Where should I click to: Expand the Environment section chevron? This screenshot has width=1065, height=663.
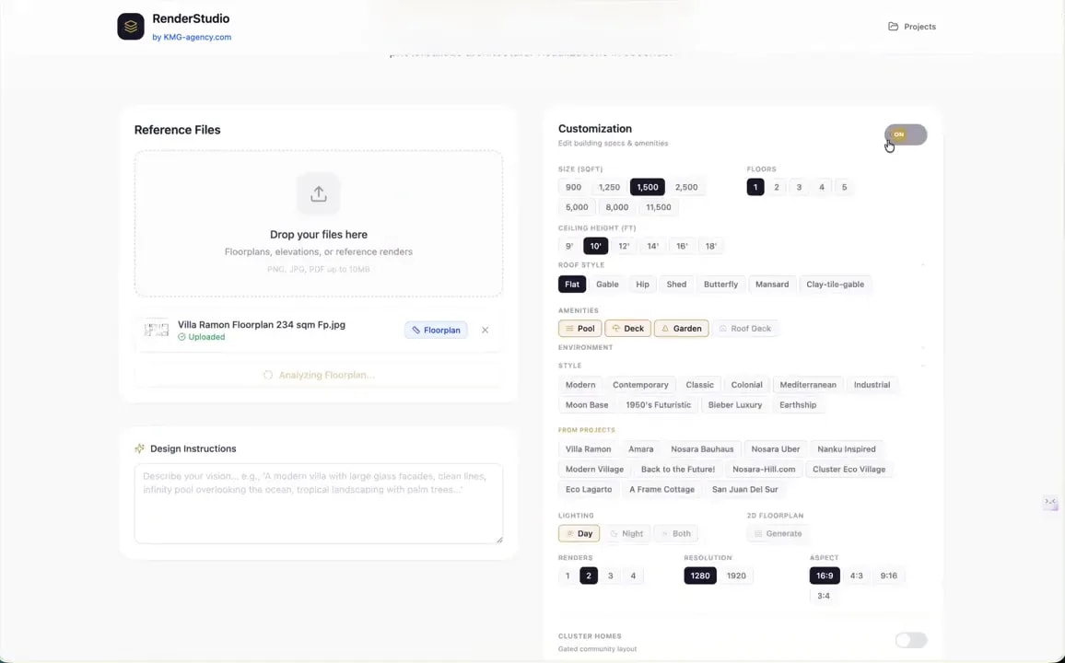pyautogui.click(x=923, y=347)
